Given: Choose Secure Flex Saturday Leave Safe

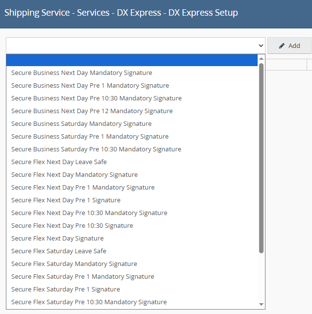Looking at the screenshot, I should (59, 251).
